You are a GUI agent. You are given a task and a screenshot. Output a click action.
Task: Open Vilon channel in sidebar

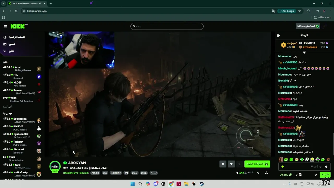tap(22, 99)
